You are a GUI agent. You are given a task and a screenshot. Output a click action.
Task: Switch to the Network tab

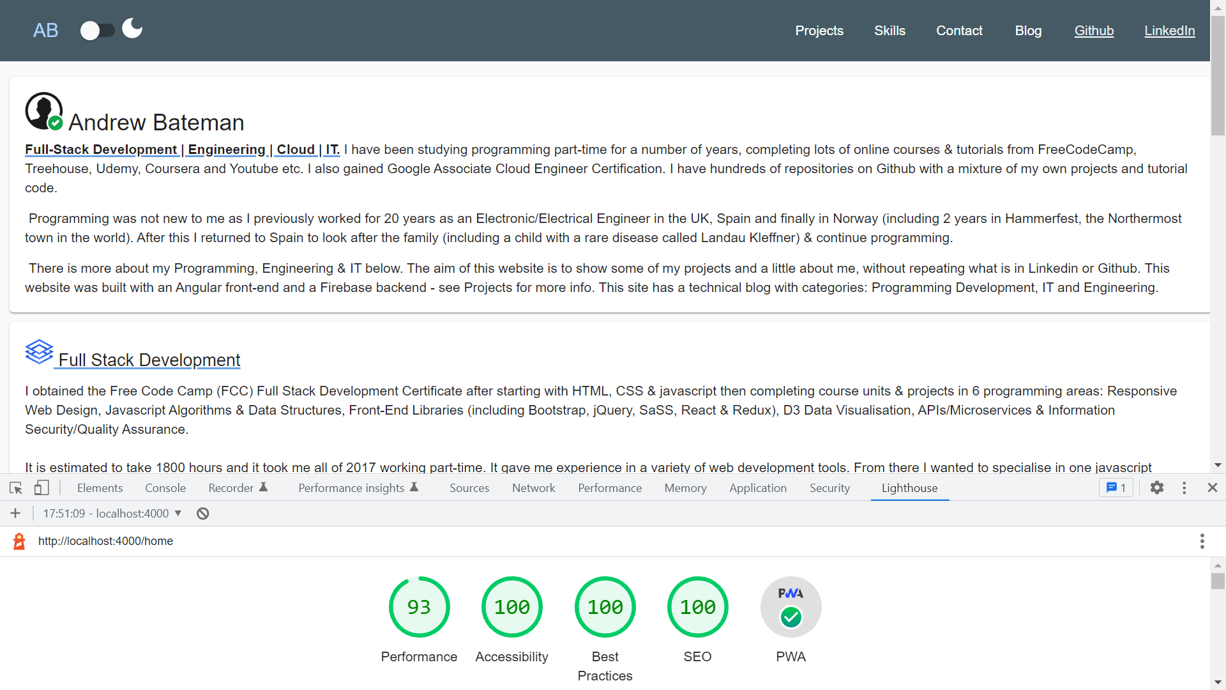click(533, 488)
